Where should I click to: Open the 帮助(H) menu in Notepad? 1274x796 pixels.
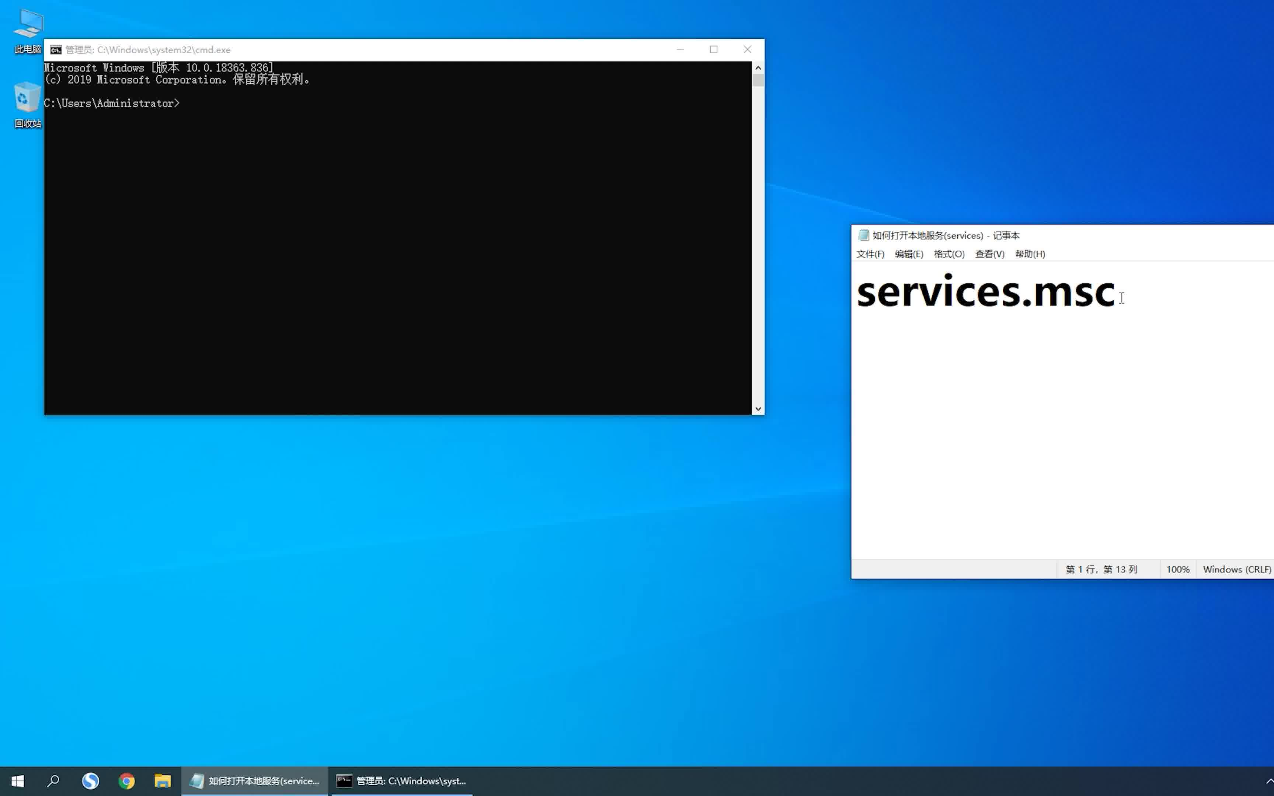click(1029, 254)
